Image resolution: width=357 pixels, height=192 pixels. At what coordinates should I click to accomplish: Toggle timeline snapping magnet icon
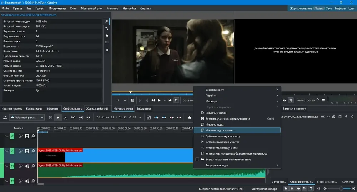tap(311, 188)
